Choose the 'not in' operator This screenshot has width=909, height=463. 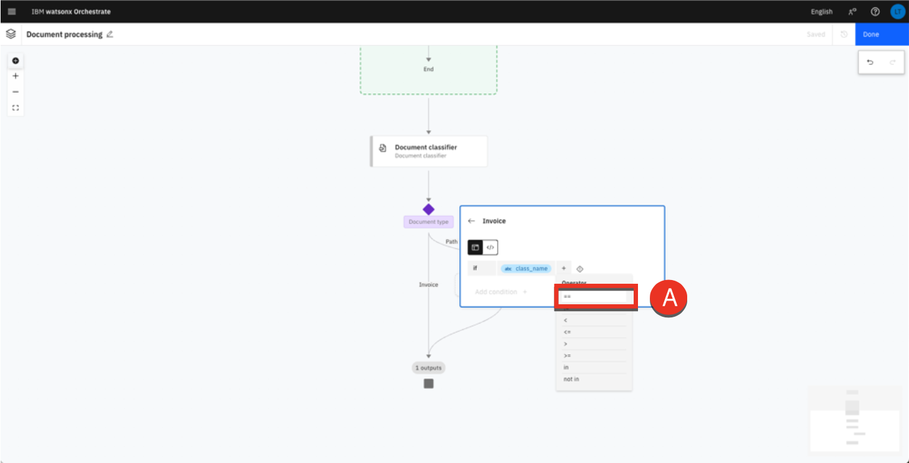[571, 379]
